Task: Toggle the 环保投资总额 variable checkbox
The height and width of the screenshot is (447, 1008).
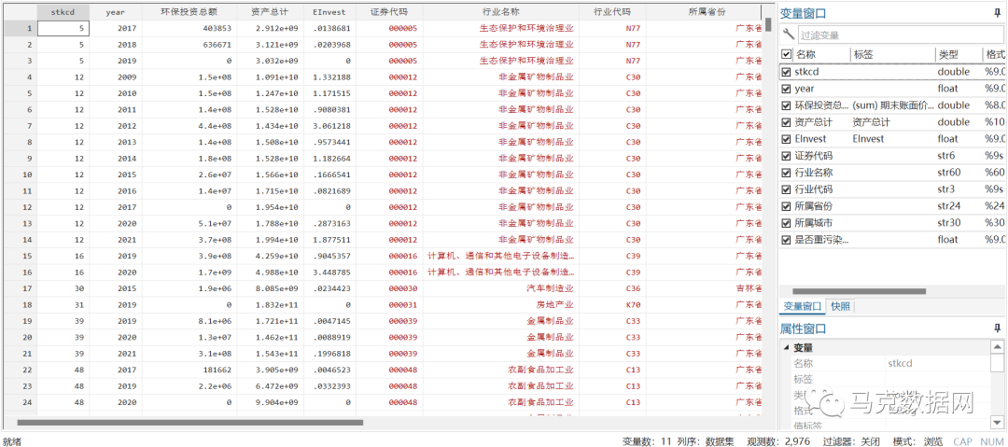Action: point(786,105)
